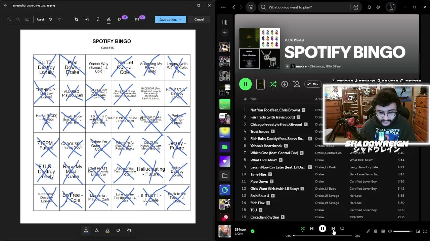The height and width of the screenshot is (241, 430).
Task: Select the highlighter in markup tray
Action: [x=107, y=230]
